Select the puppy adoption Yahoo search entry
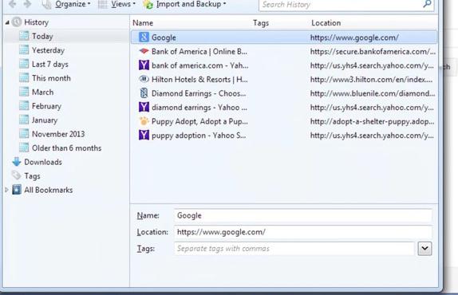This screenshot has width=458, height=295. point(284,136)
